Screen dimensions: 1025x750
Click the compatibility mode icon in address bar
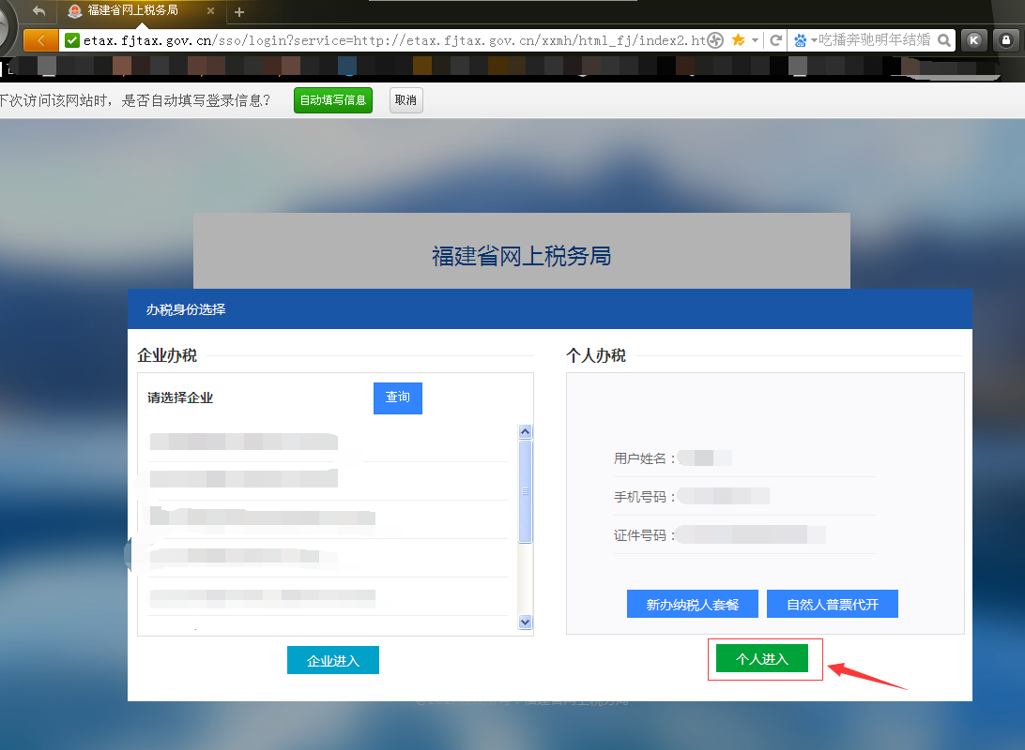click(715, 40)
